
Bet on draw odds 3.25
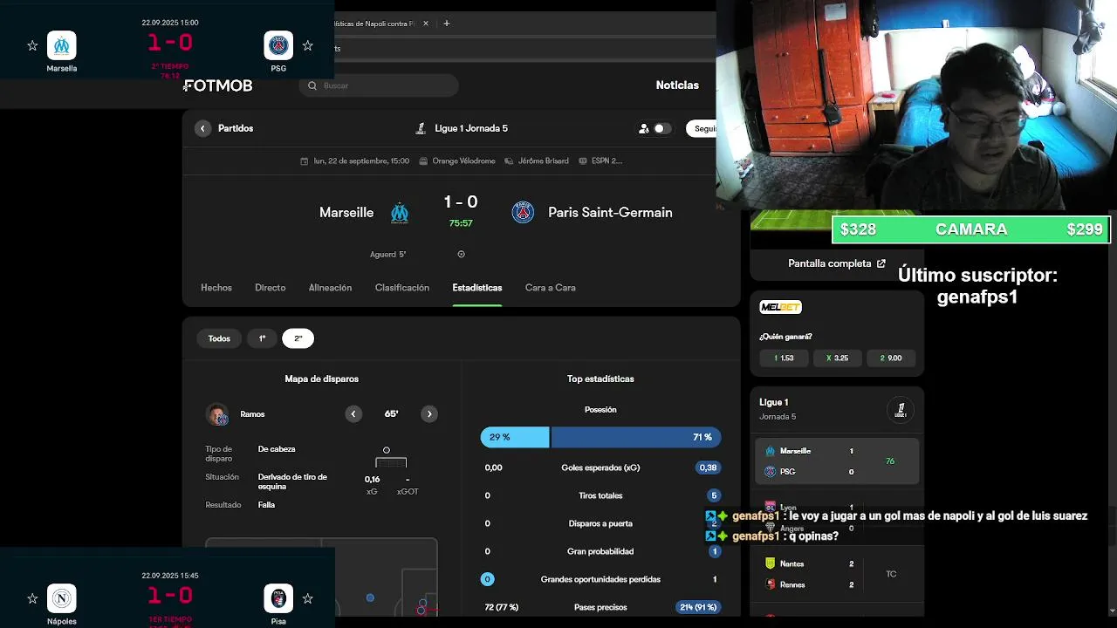tap(838, 358)
